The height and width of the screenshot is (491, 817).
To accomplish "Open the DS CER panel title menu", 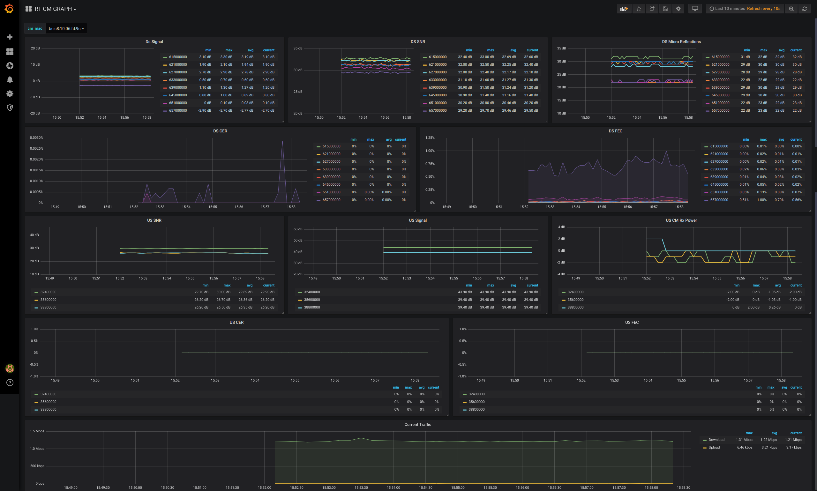I will (220, 131).
